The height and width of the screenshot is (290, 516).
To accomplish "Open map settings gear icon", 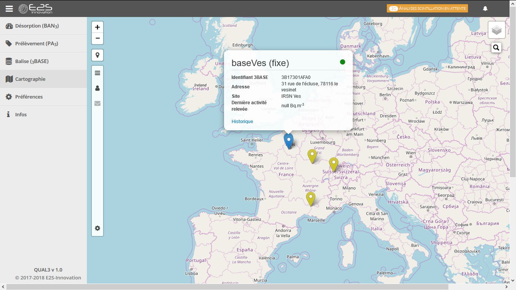I will click(x=97, y=228).
